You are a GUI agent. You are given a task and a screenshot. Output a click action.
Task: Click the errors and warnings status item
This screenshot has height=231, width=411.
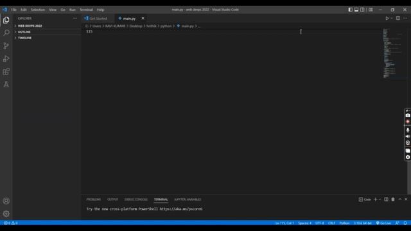tap(11, 223)
